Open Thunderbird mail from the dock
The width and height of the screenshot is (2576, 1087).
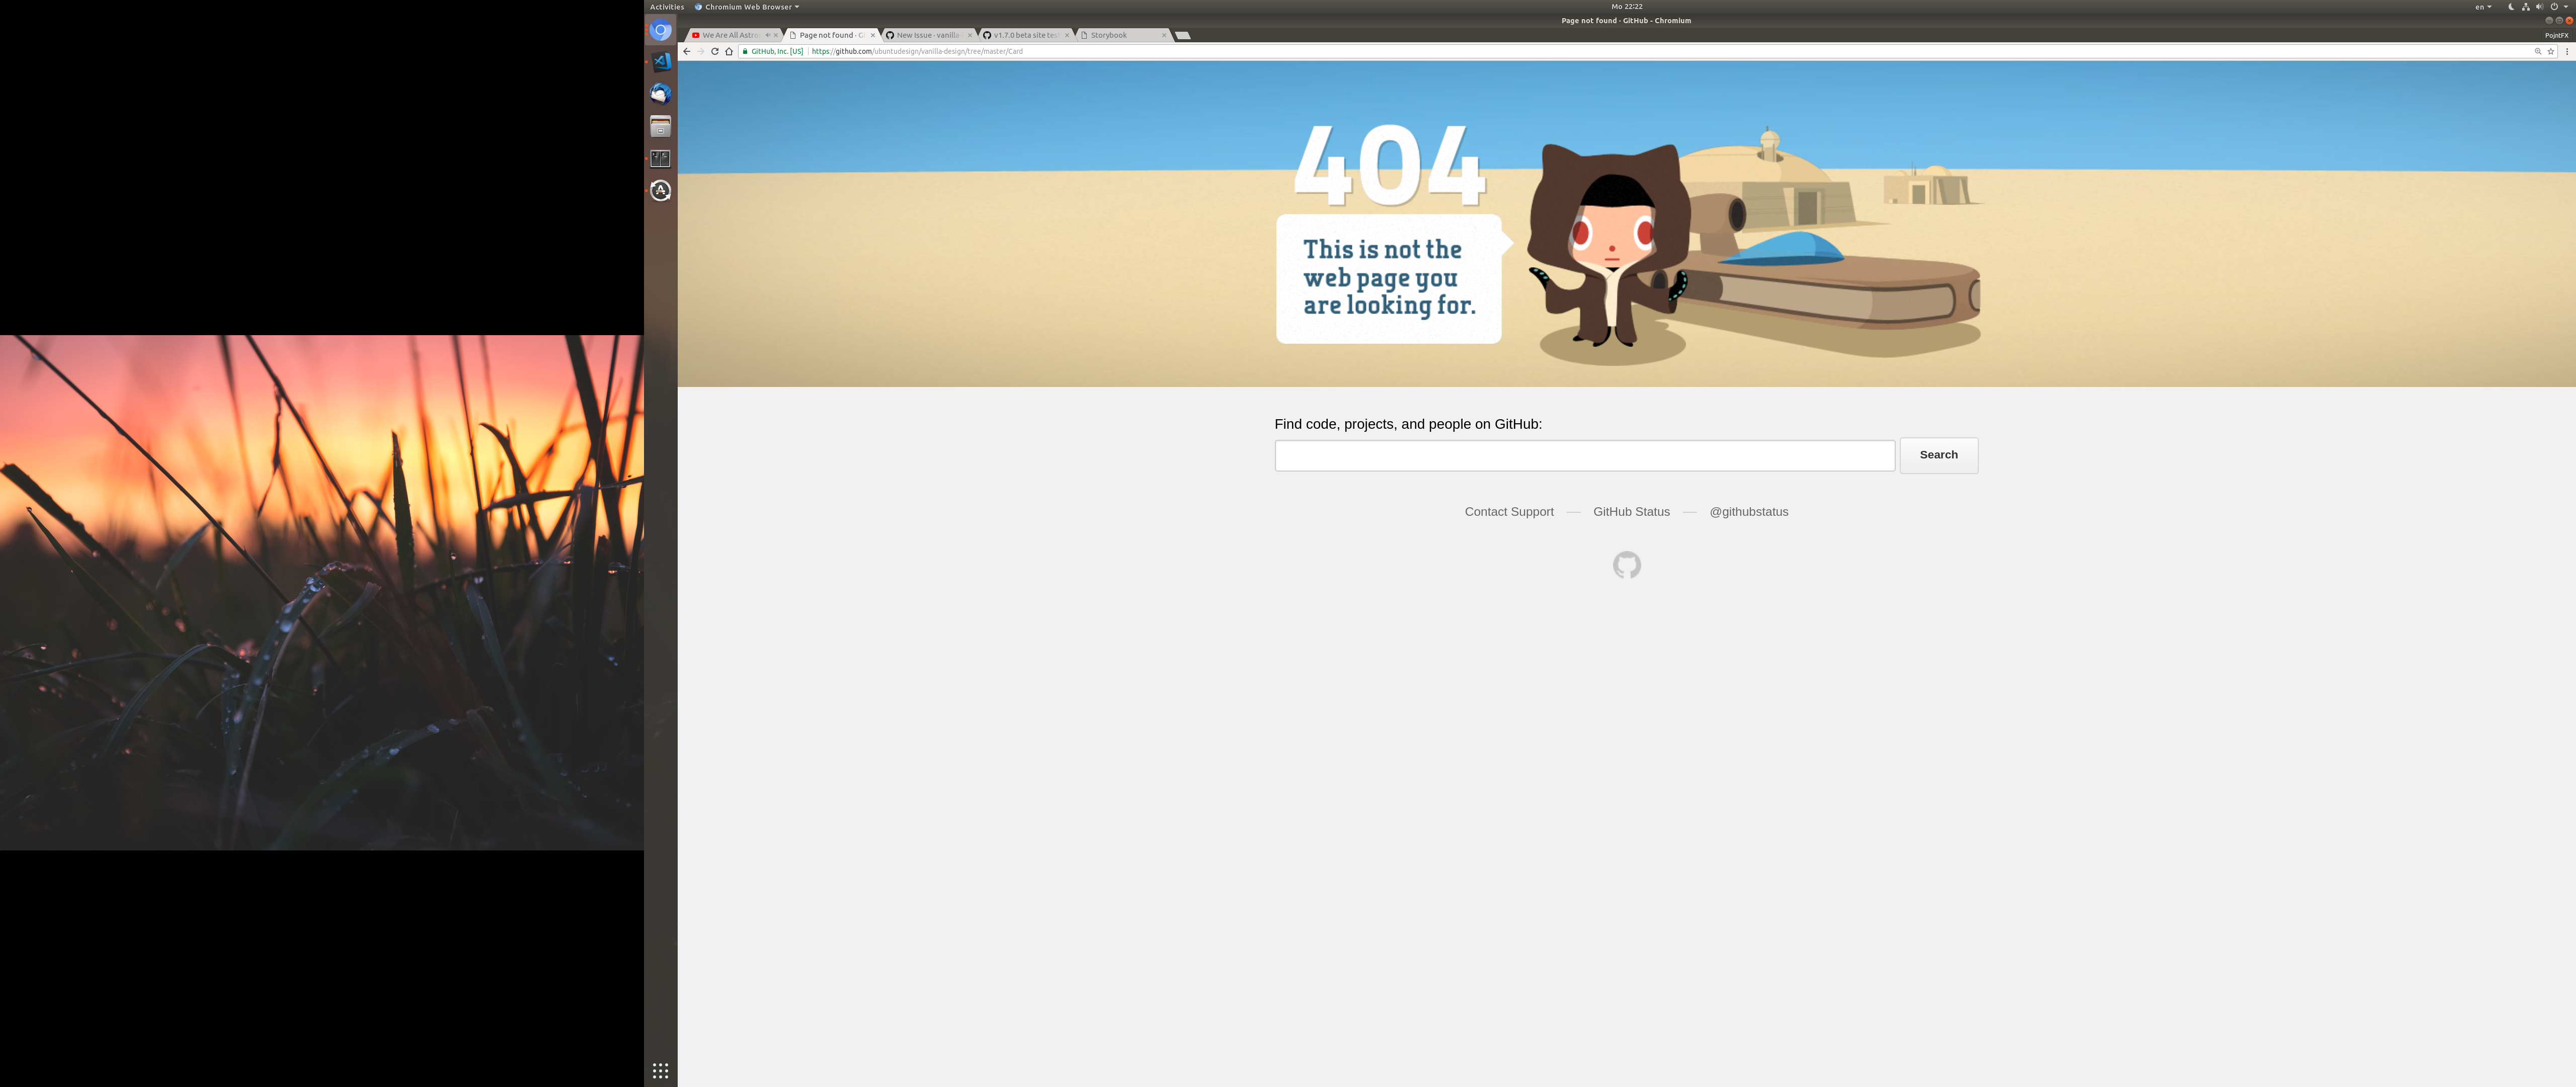coord(660,94)
